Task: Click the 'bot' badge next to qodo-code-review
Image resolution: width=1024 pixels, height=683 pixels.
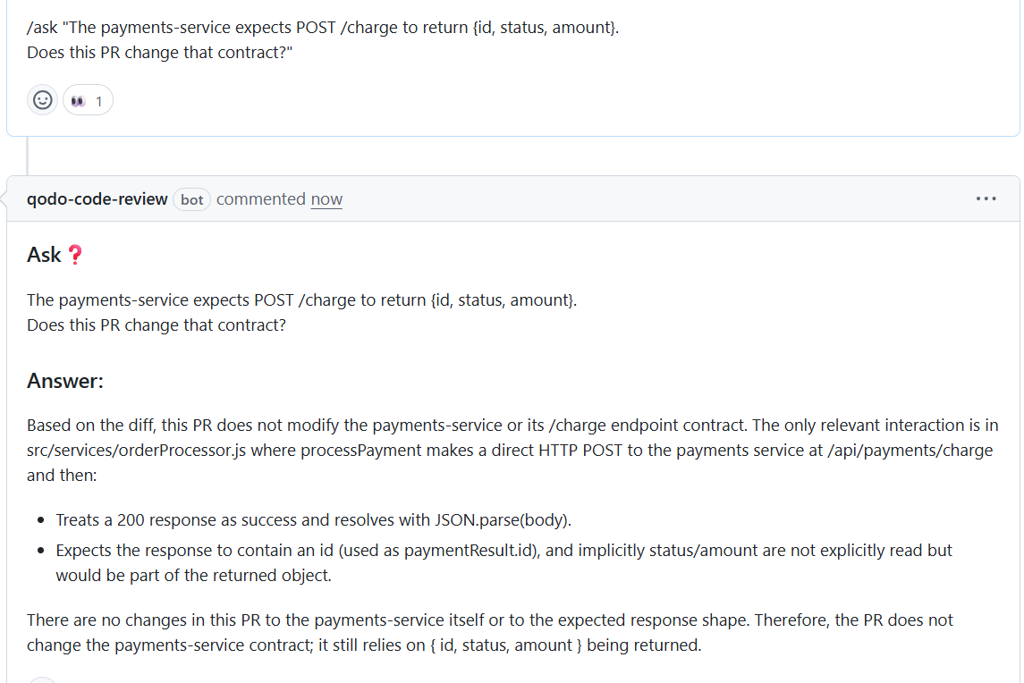Action: pos(191,199)
